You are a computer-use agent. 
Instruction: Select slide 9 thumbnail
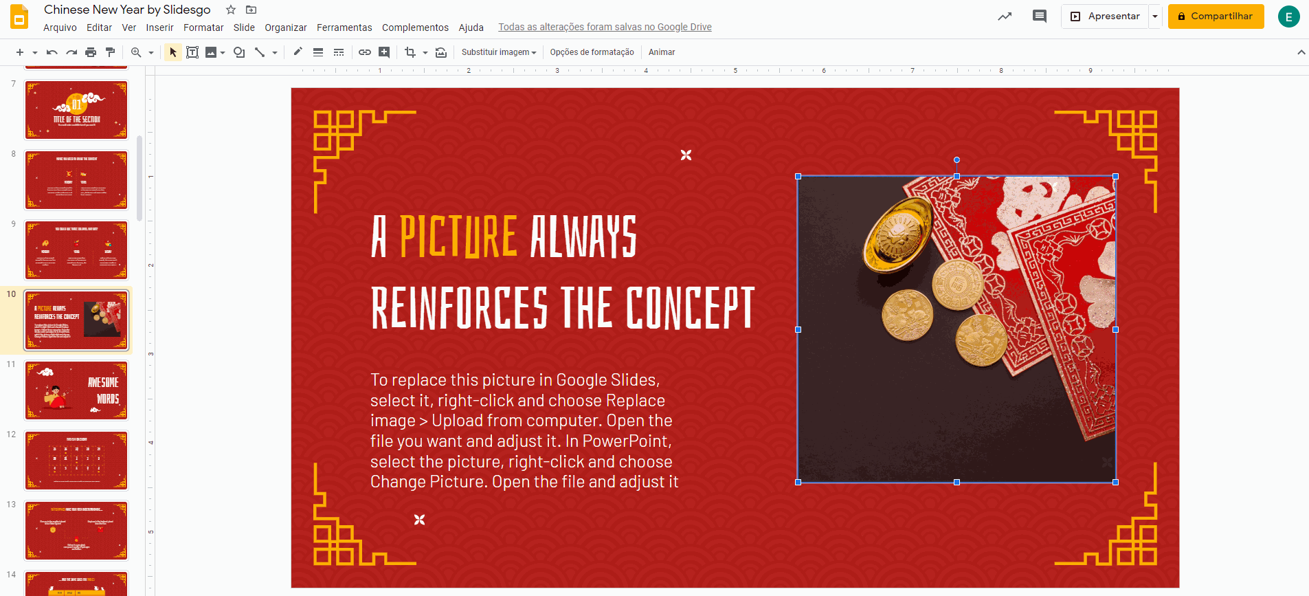point(76,250)
